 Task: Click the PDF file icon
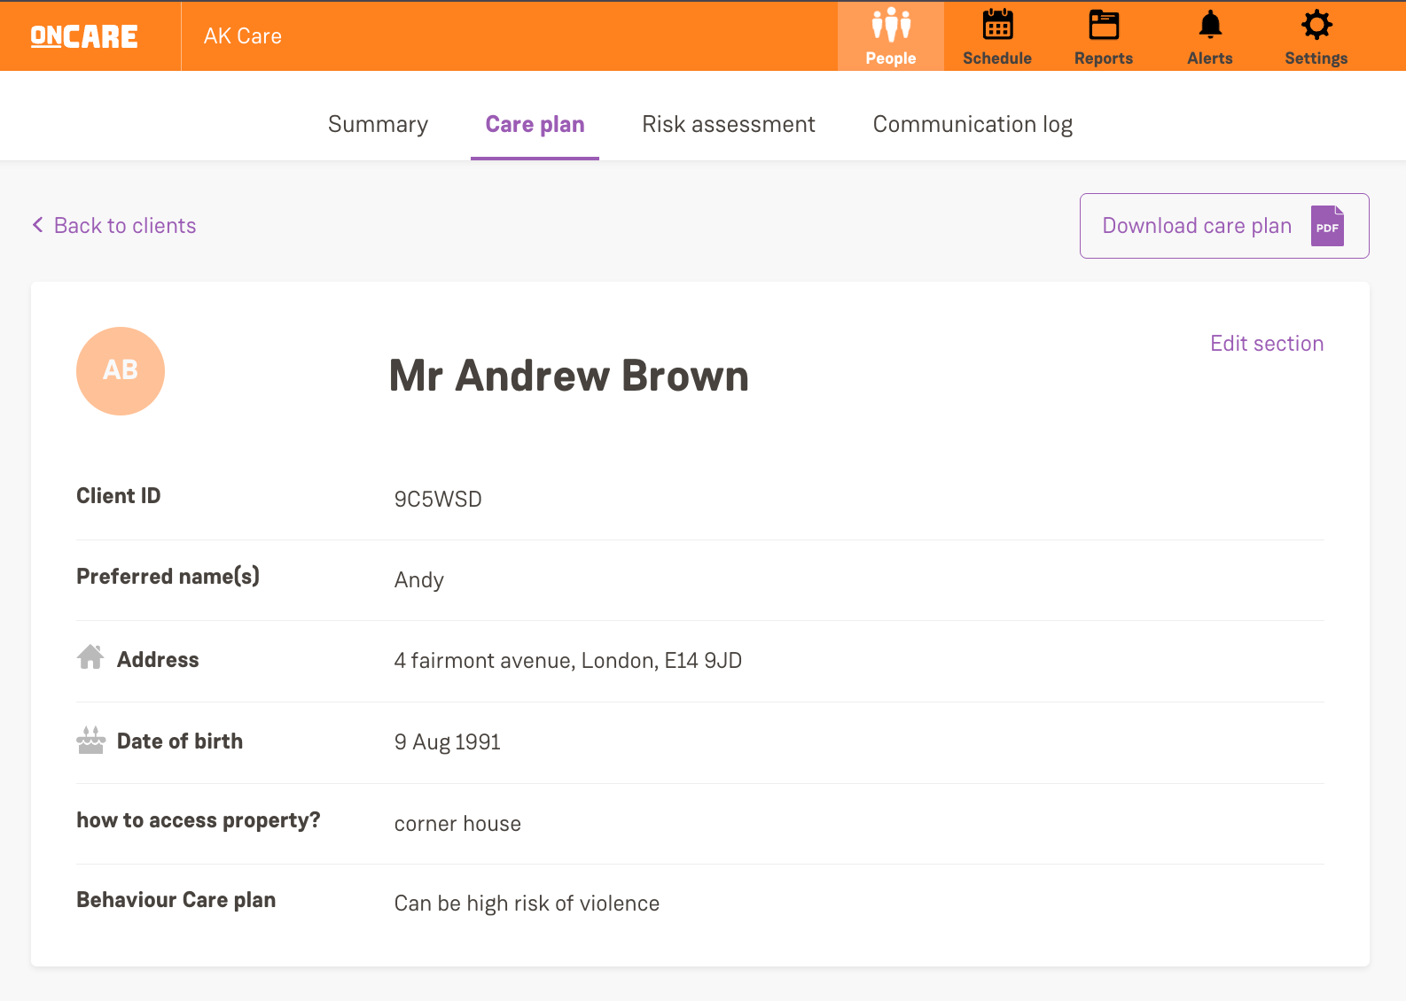1327,226
